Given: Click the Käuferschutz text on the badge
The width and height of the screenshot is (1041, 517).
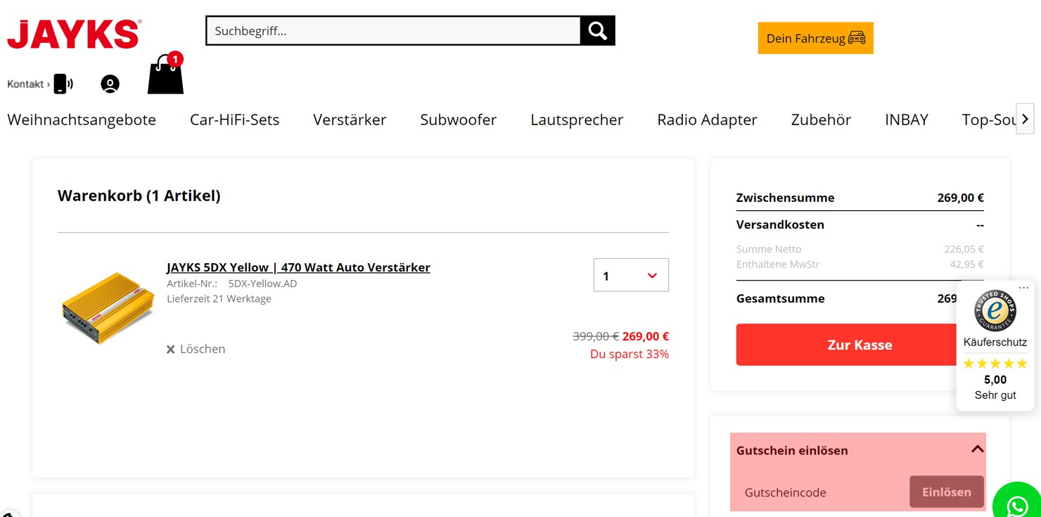Looking at the screenshot, I should click(x=995, y=343).
